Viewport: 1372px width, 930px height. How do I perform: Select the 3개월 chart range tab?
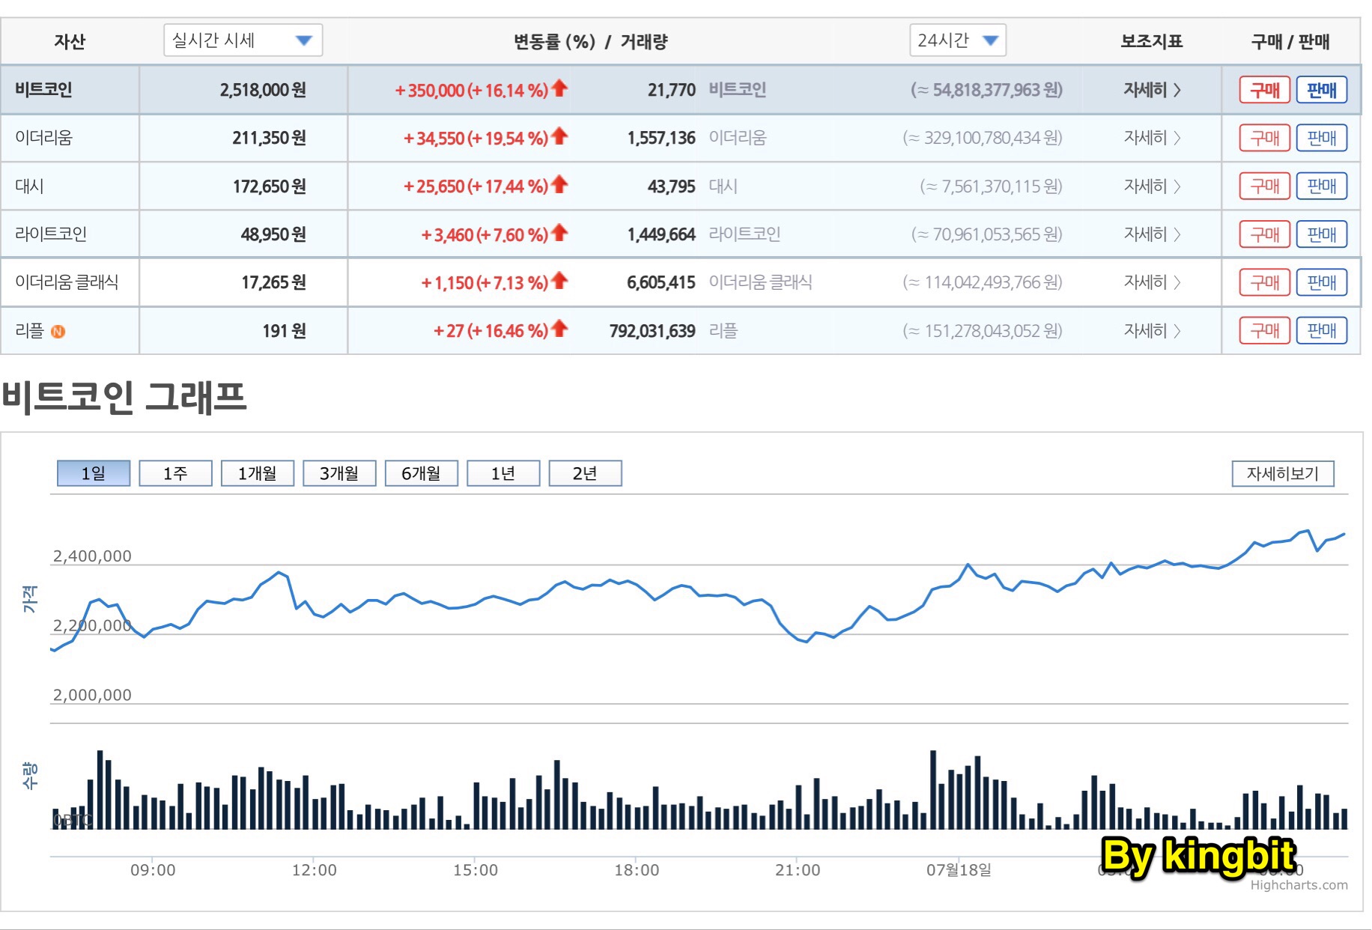(339, 473)
